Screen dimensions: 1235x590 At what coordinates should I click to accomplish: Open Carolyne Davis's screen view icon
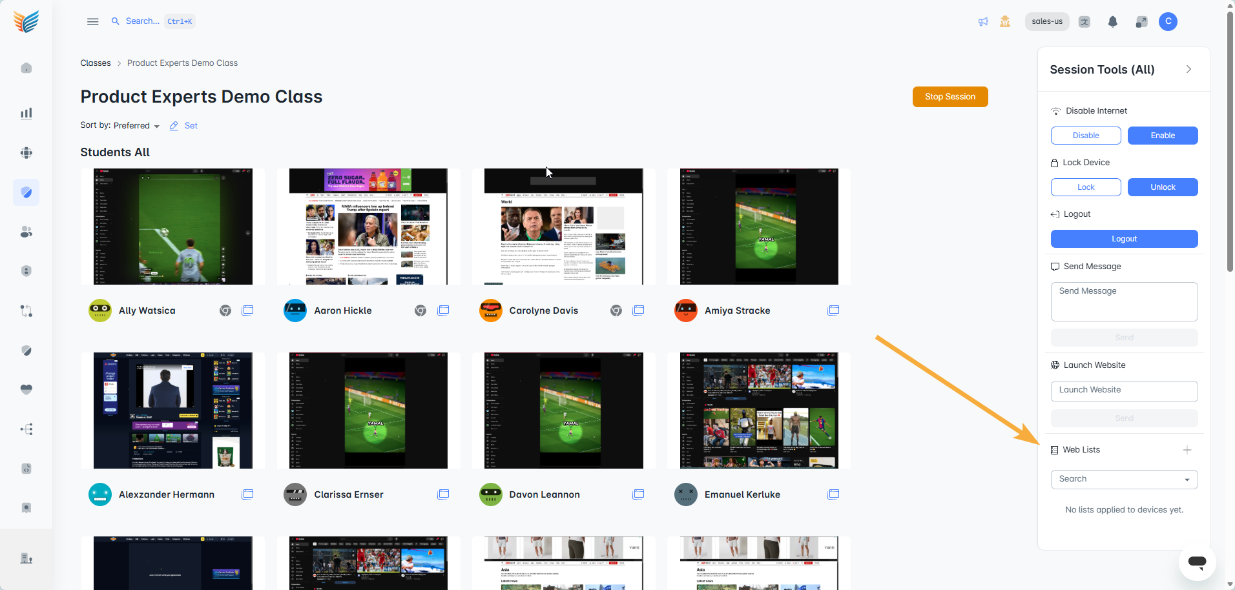[x=638, y=310]
